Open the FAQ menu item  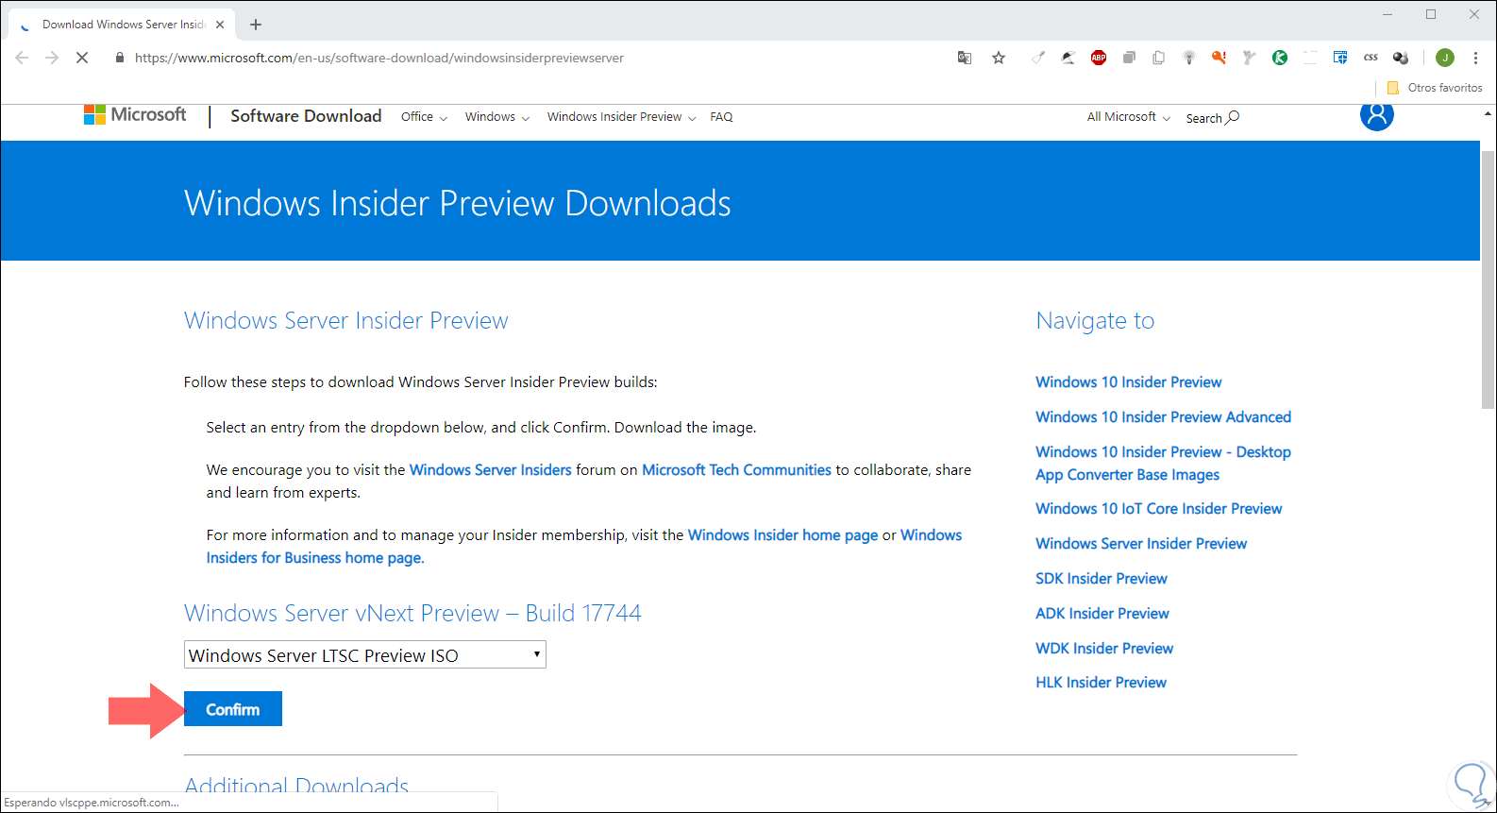click(721, 117)
